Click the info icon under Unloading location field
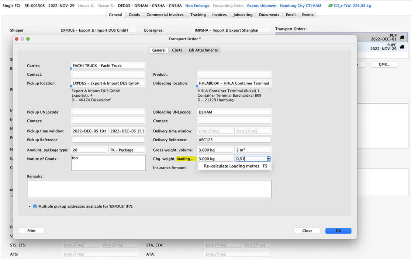The width and height of the screenshot is (411, 259). point(197,86)
